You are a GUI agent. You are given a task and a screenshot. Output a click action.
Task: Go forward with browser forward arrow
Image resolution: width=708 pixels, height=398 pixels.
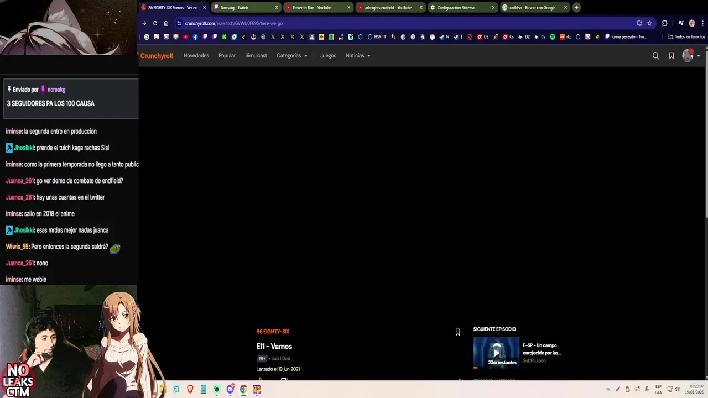click(x=144, y=23)
